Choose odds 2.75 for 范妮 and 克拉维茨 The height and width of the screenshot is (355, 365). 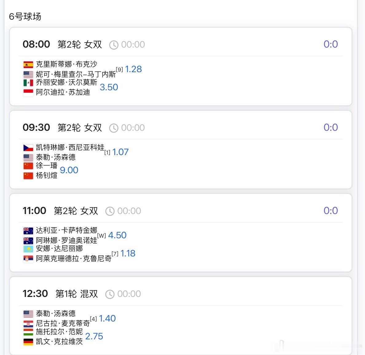click(x=94, y=336)
